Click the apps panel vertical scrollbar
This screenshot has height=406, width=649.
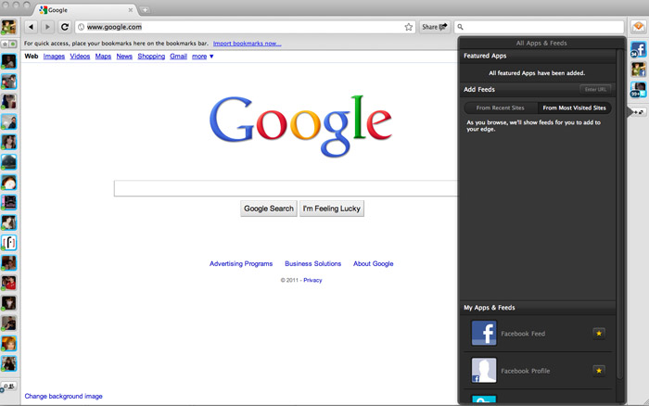pos(619,214)
